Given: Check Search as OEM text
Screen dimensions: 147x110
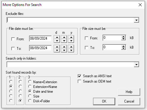Looking at the screenshot, I should click(x=79, y=81).
